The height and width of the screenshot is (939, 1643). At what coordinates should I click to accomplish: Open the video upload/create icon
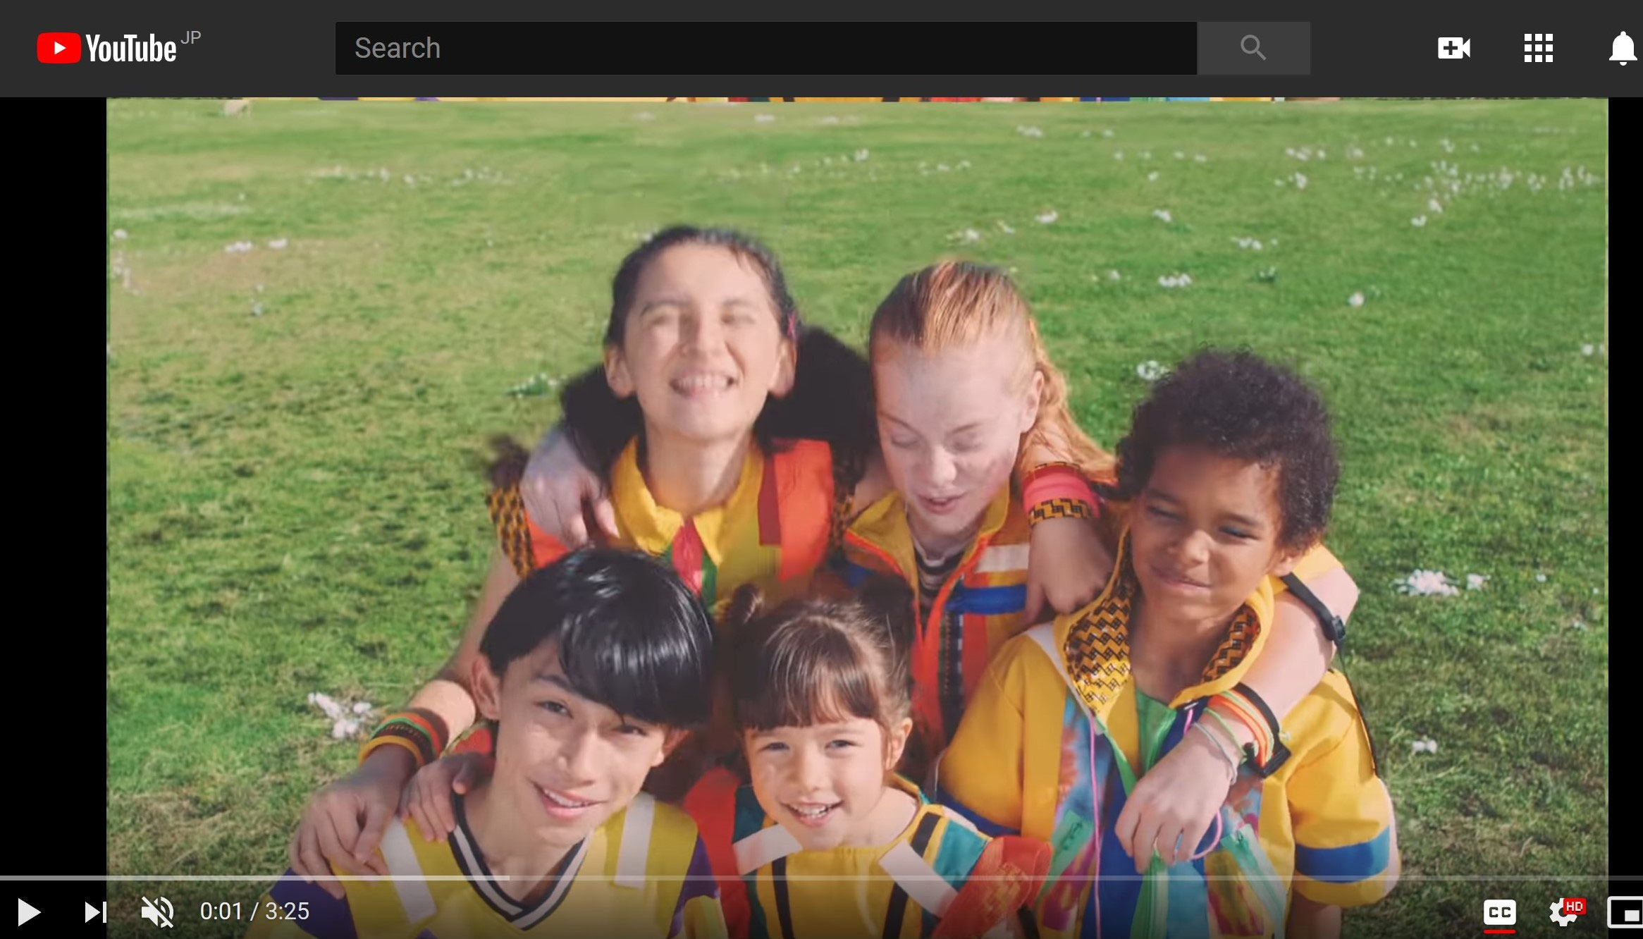(1454, 48)
